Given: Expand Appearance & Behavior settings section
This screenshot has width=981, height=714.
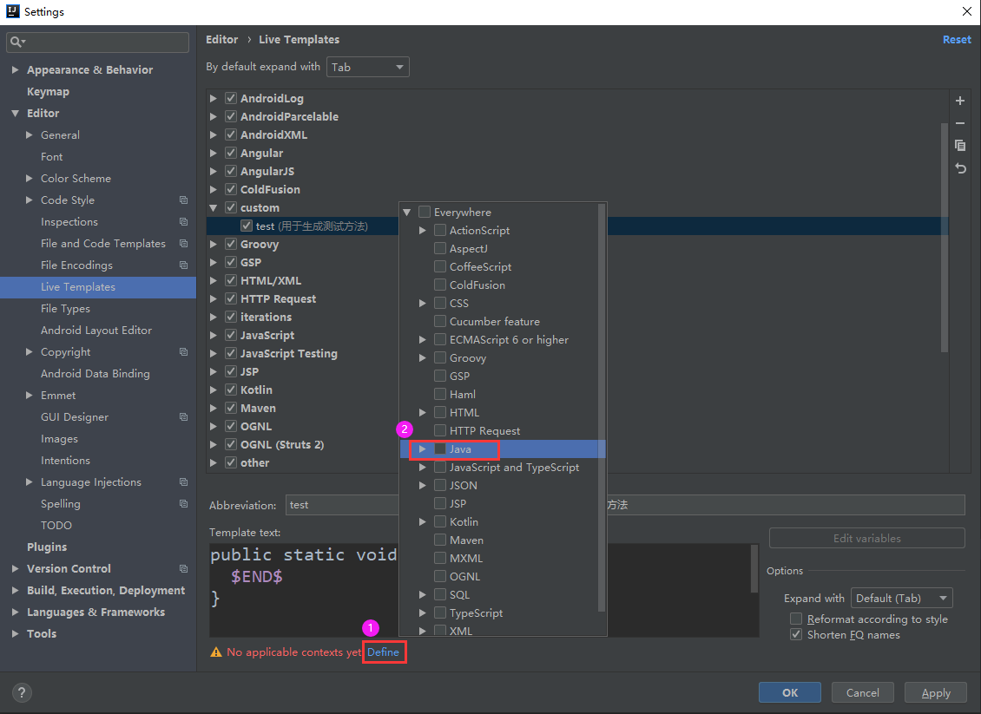Looking at the screenshot, I should (15, 69).
